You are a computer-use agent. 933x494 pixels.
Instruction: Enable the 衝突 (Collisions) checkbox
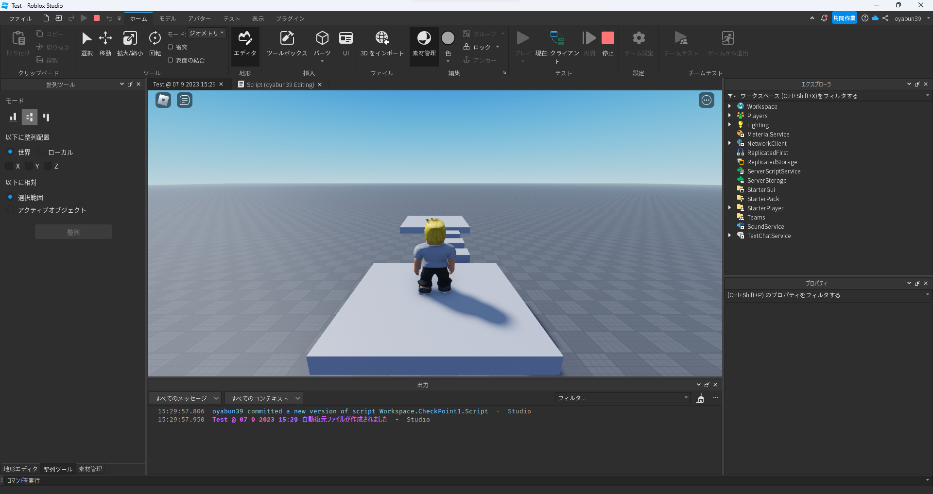click(171, 47)
